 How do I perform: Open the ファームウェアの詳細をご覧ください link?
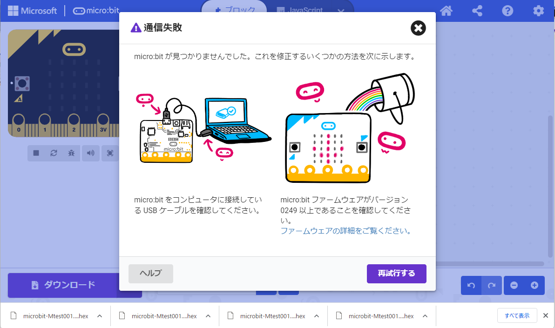coord(346,231)
